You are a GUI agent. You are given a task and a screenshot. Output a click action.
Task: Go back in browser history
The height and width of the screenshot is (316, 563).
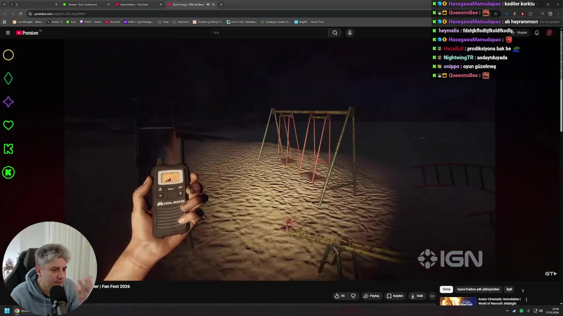5,14
